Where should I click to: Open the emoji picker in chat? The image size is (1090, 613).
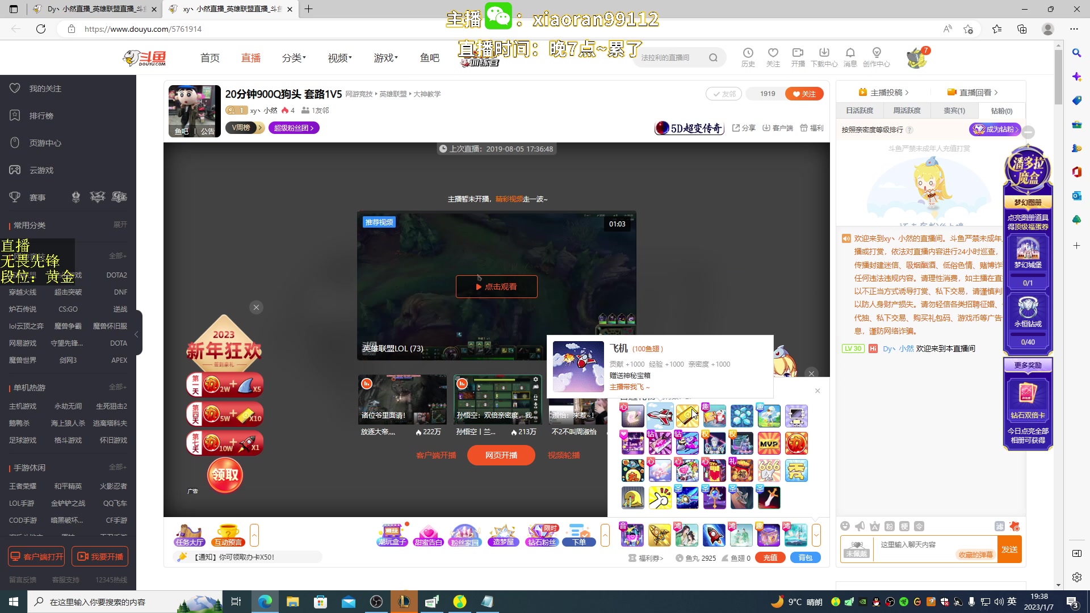click(845, 526)
